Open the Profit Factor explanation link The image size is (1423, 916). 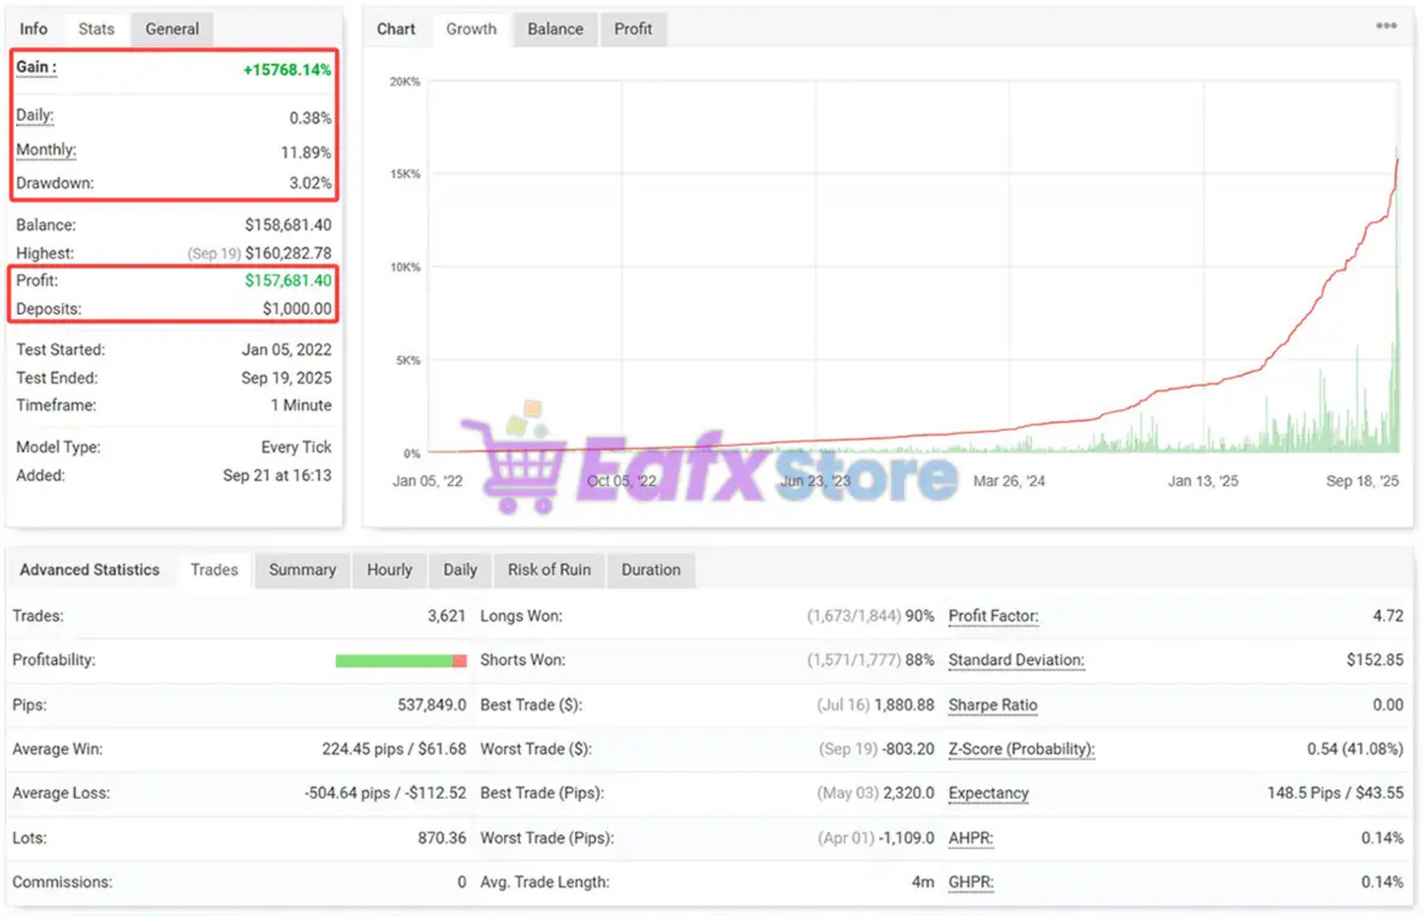pos(992,615)
